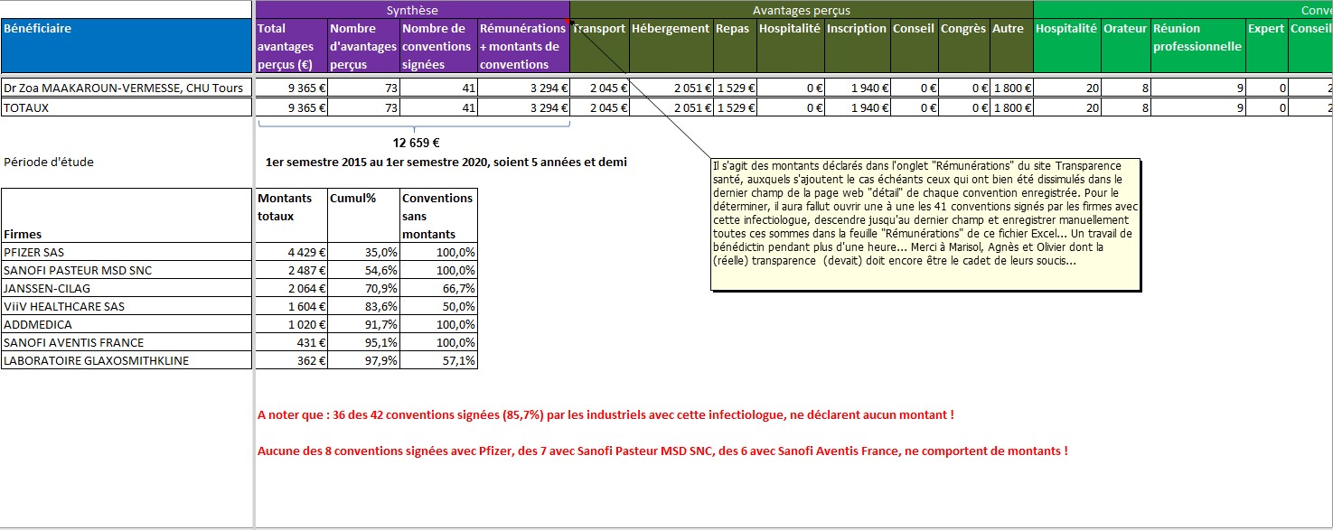Select the "Expert" column header
The image size is (1333, 530).
point(1267,46)
